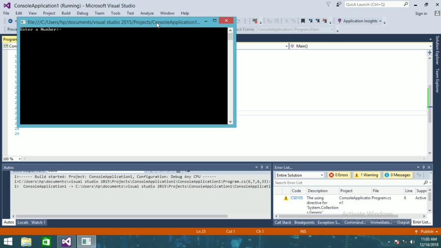Open the Window menu
The width and height of the screenshot is (441, 248).
(x=167, y=13)
